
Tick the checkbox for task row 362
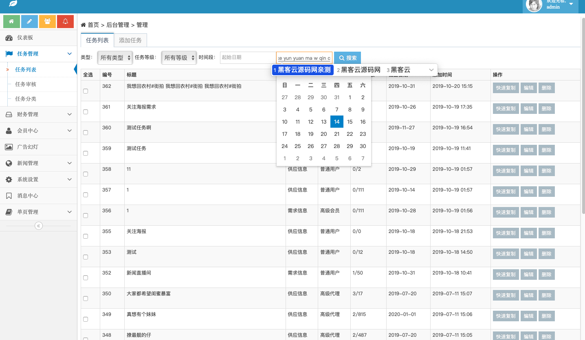86,91
